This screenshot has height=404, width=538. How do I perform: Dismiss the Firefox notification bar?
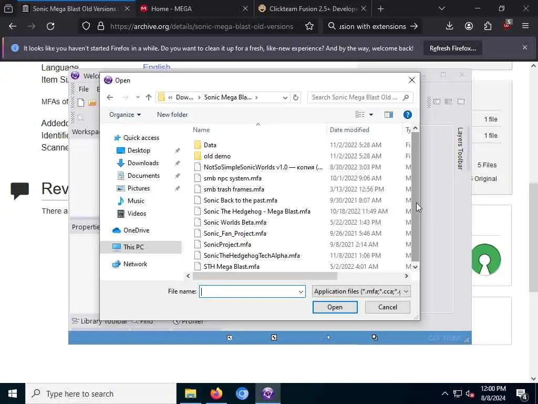click(525, 48)
